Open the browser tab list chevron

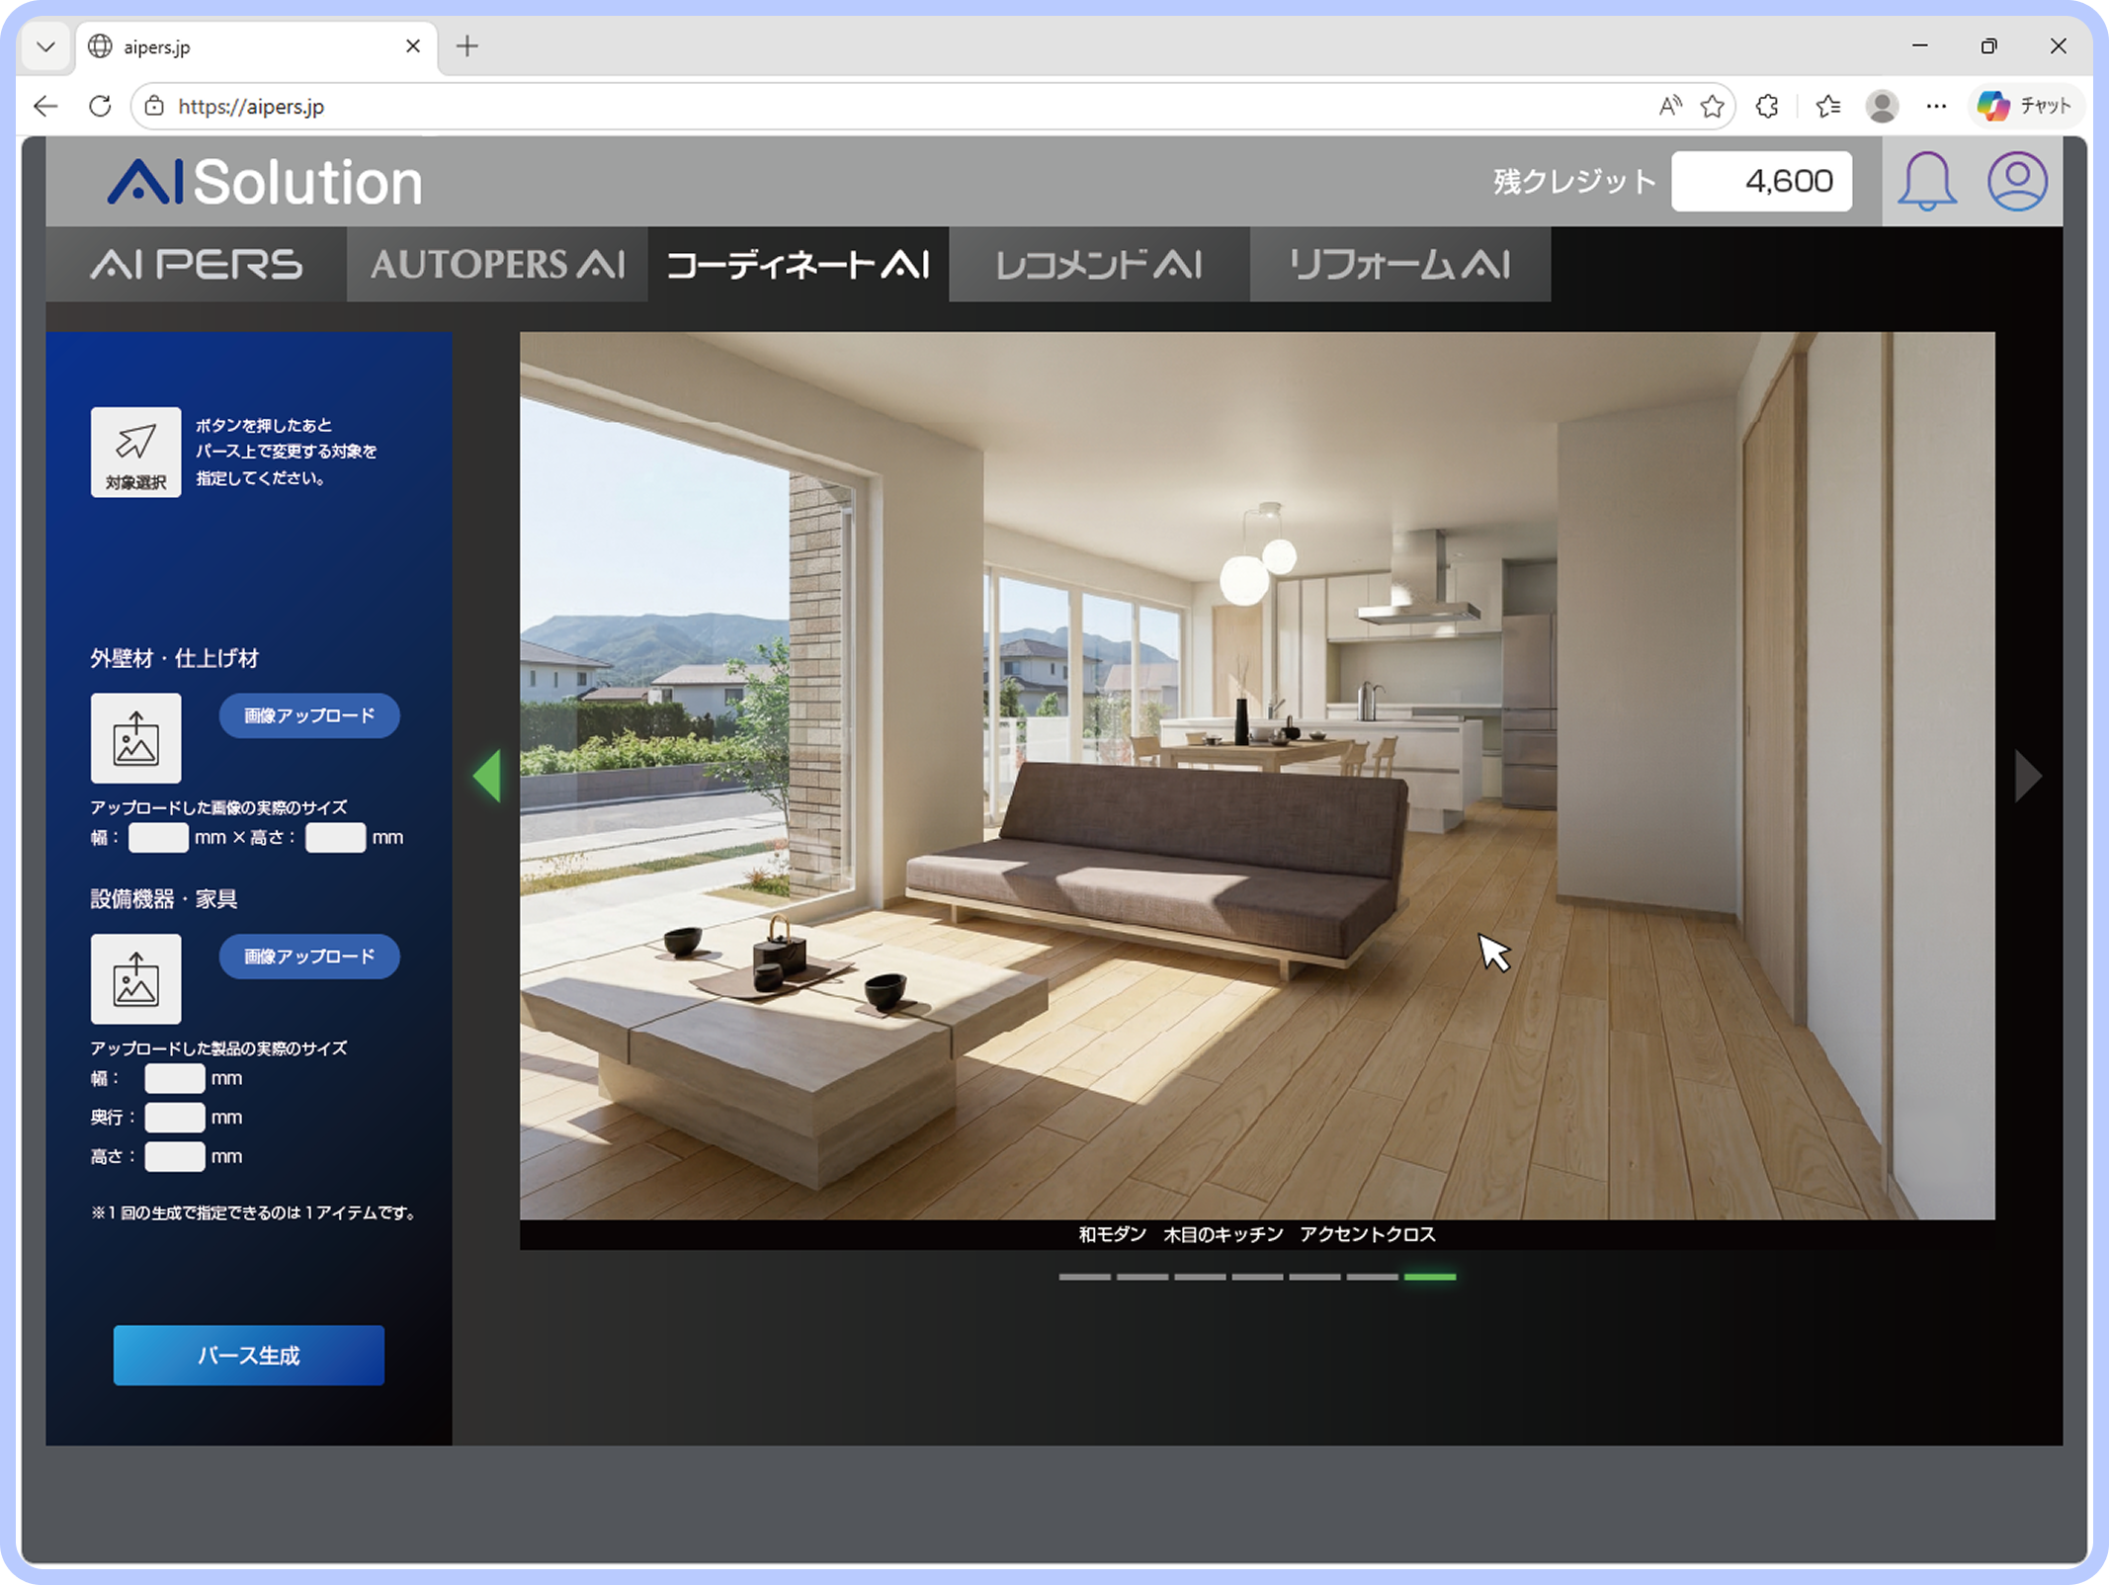click(x=45, y=46)
